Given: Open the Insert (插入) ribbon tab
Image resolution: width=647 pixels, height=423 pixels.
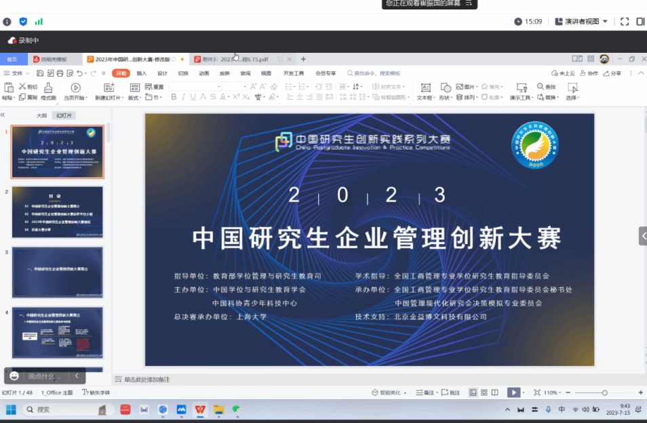Looking at the screenshot, I should tap(141, 73).
